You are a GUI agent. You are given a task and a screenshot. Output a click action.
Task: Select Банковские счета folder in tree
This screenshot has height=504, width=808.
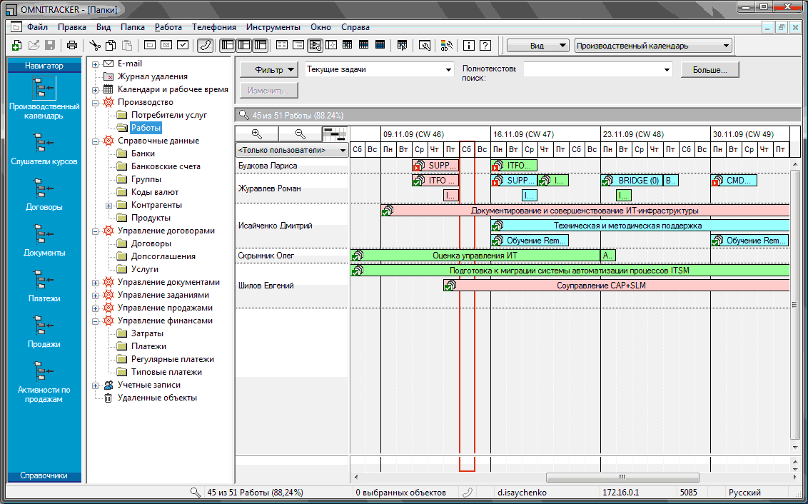click(166, 166)
